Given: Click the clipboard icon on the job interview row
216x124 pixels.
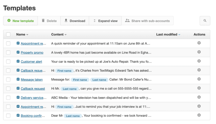Looking at the screenshot, I should click(18, 106).
